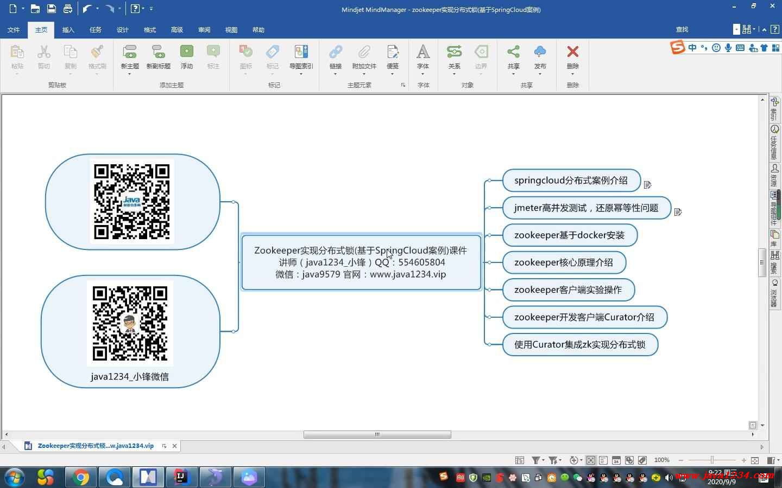Toggle outline view in status bar
This screenshot has width=782, height=488.
[x=520, y=460]
